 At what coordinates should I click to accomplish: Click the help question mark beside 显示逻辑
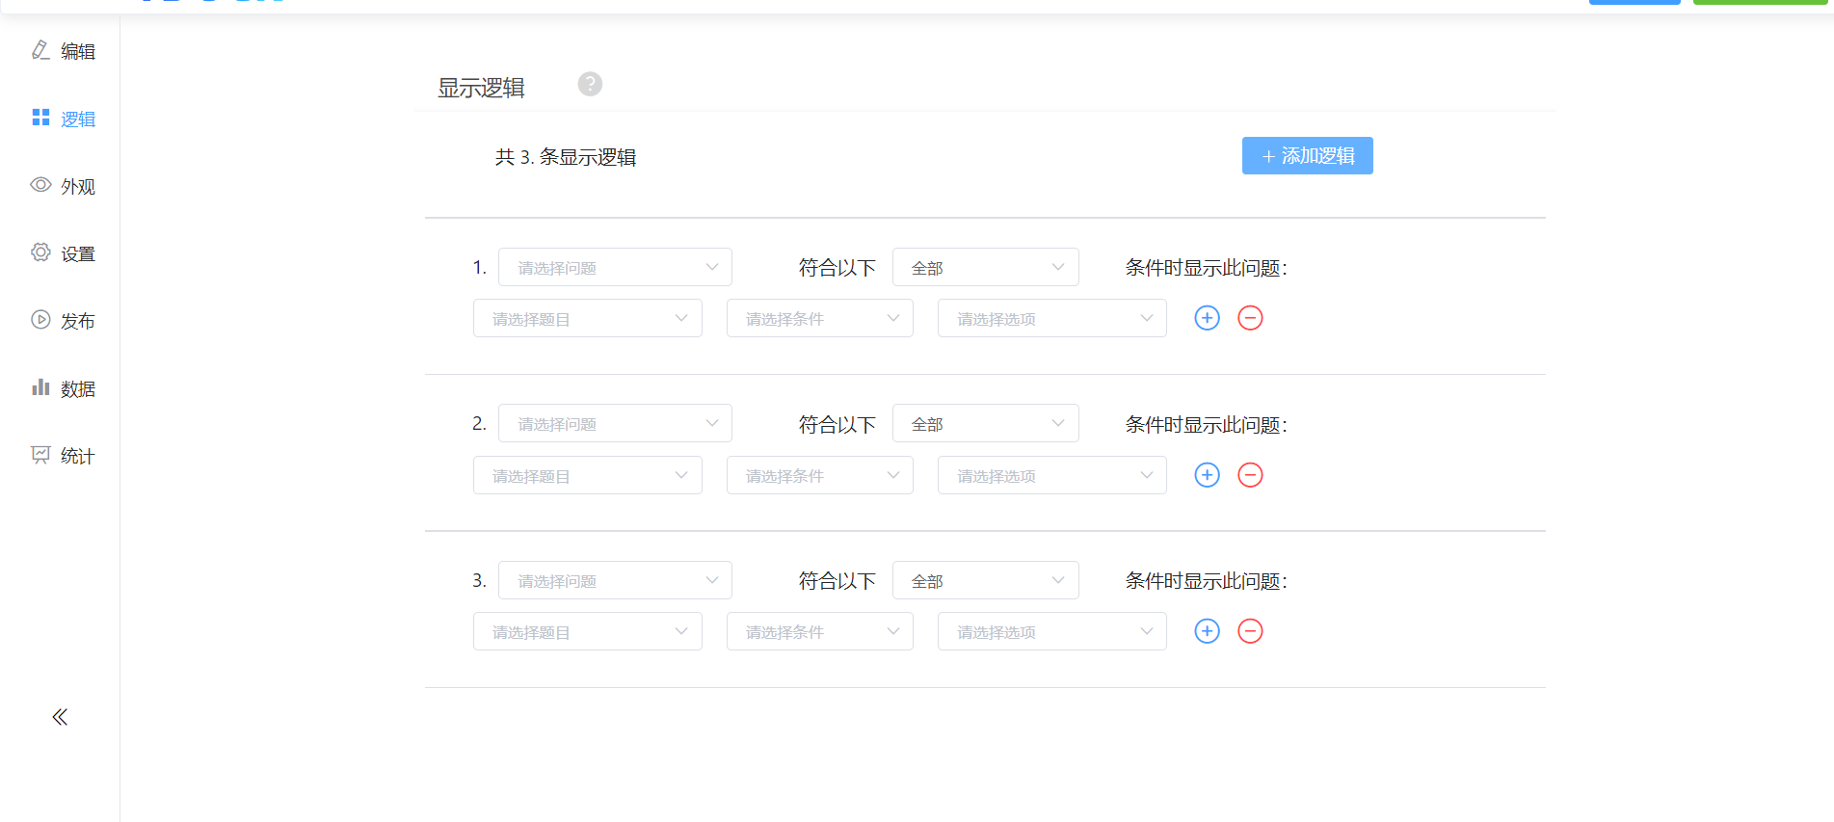[x=590, y=84]
